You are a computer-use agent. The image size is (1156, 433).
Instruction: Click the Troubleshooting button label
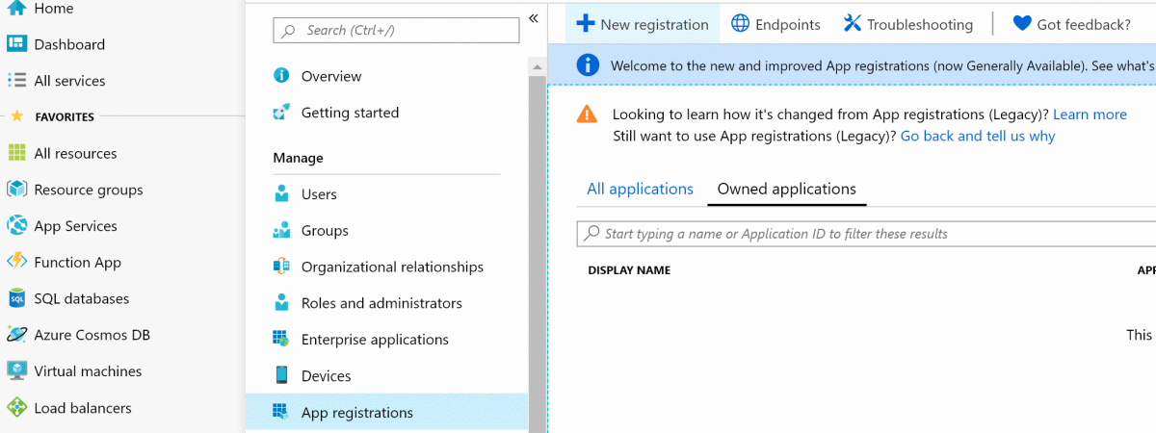(920, 25)
